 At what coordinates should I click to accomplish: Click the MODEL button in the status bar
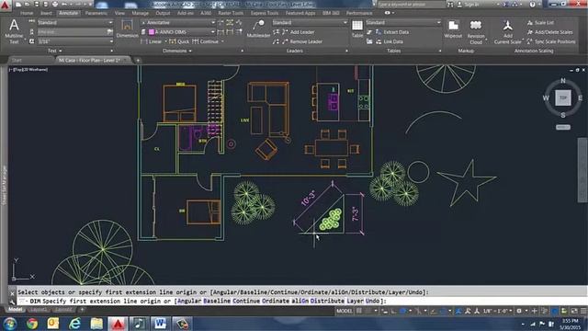point(345,311)
